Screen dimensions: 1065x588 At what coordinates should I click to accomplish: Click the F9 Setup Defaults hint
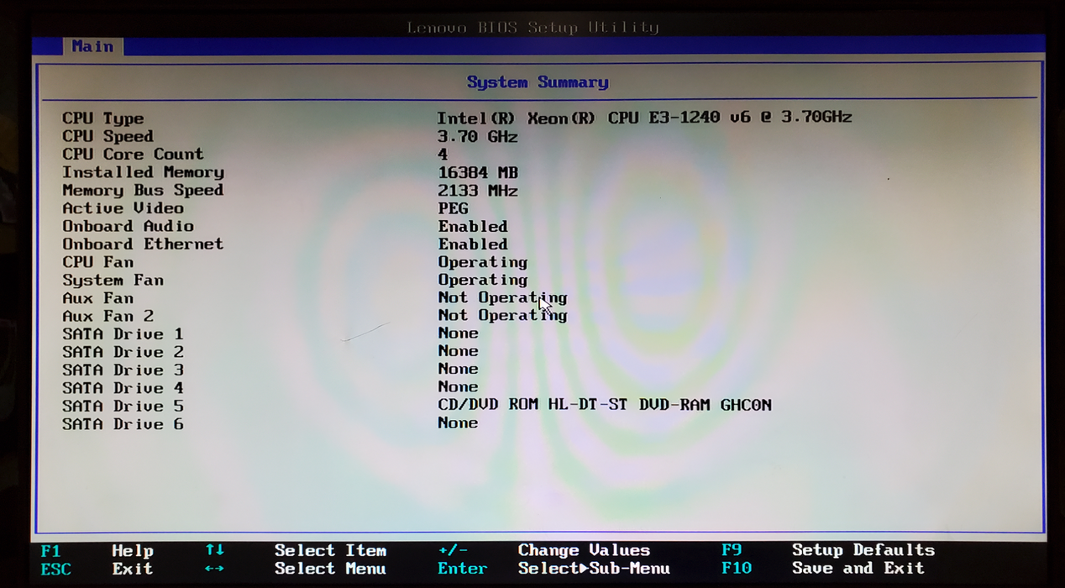tap(827, 550)
